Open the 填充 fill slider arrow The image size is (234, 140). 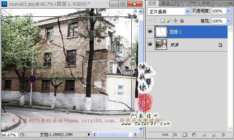point(229,21)
